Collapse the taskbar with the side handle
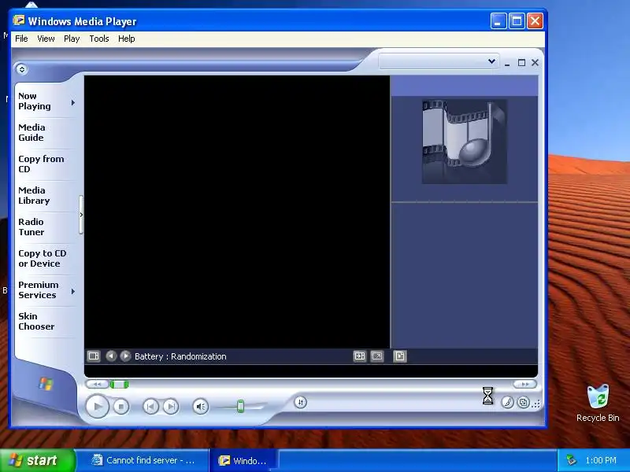The width and height of the screenshot is (630, 472). [x=81, y=215]
